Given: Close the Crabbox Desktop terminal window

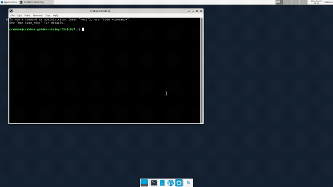Looking at the screenshot, I should [201, 11].
